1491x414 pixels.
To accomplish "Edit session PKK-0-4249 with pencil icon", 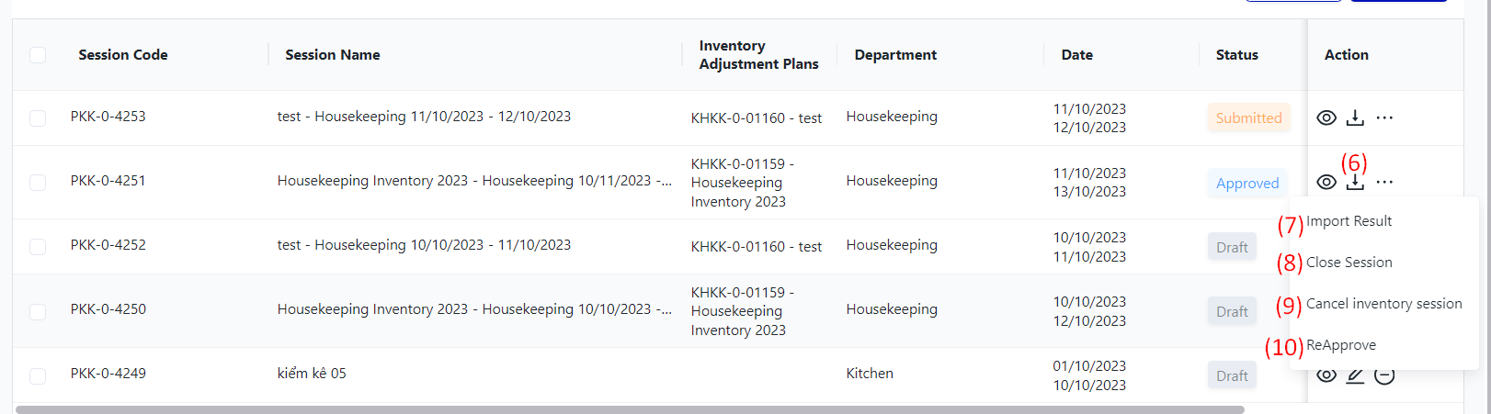I will (x=1355, y=375).
